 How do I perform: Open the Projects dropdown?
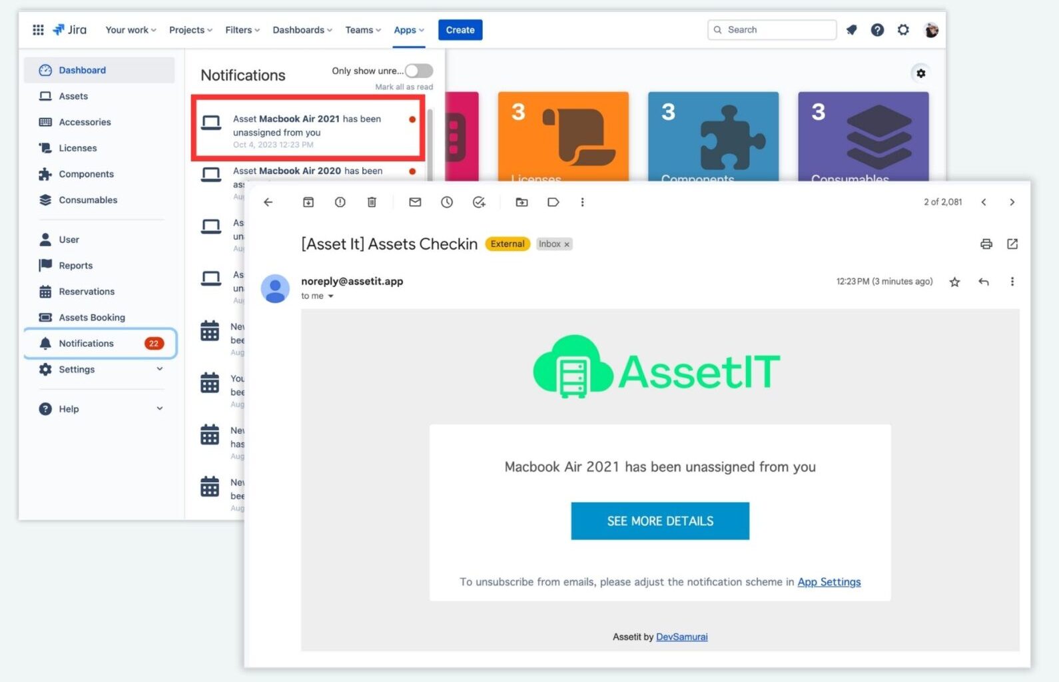190,29
